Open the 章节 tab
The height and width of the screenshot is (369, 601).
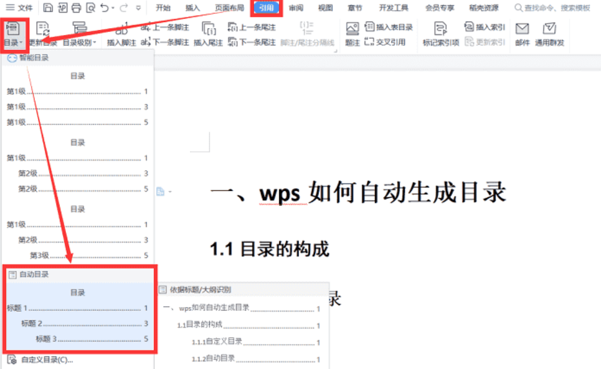point(355,8)
